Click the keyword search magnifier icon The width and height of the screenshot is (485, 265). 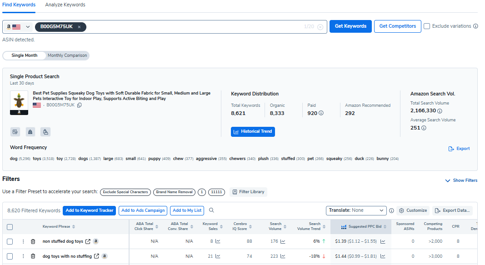(211, 210)
